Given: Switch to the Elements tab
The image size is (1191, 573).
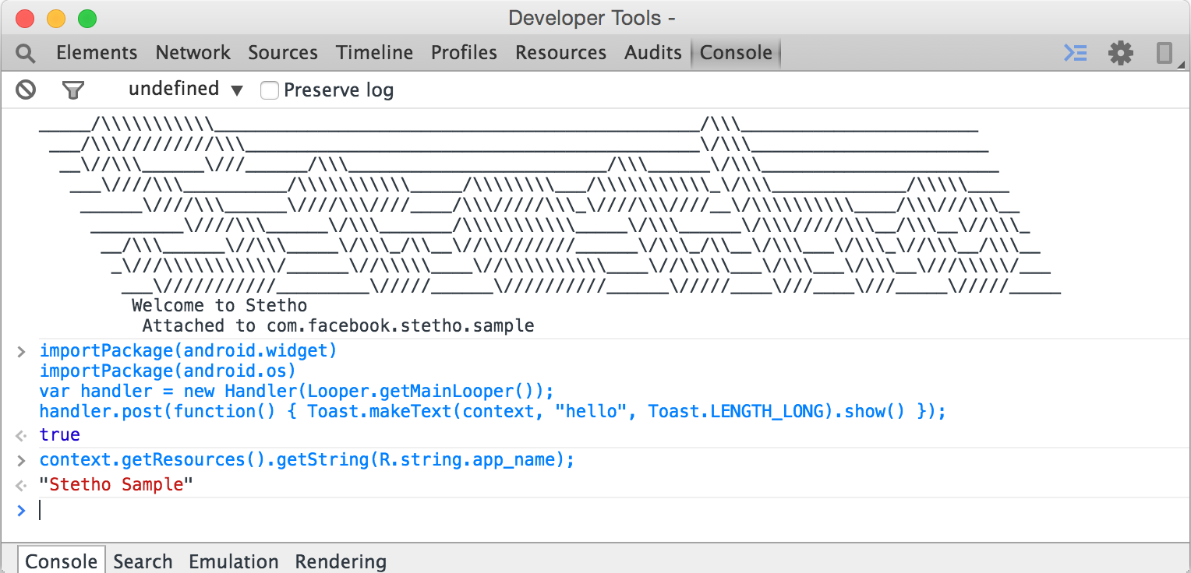Looking at the screenshot, I should pos(97,53).
